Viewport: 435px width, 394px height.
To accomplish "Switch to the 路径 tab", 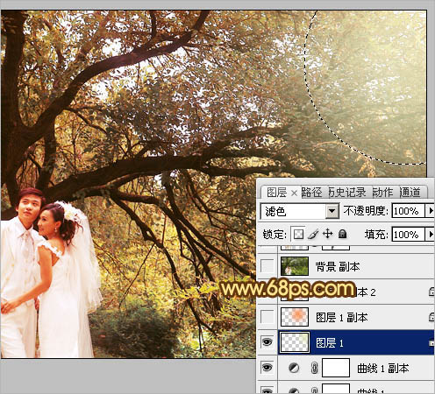I will [x=311, y=193].
